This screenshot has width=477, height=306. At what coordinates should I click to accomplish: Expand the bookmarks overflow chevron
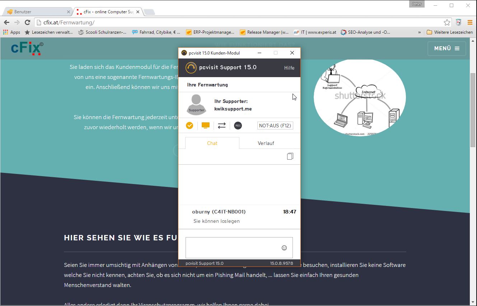point(419,32)
